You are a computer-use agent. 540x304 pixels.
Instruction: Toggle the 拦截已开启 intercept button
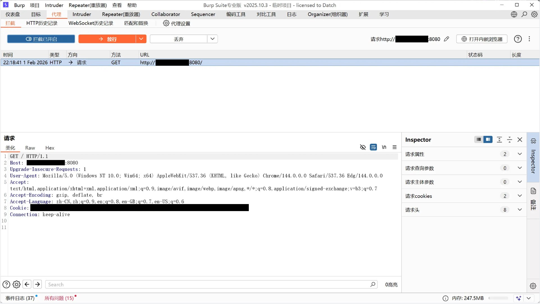tap(41, 39)
